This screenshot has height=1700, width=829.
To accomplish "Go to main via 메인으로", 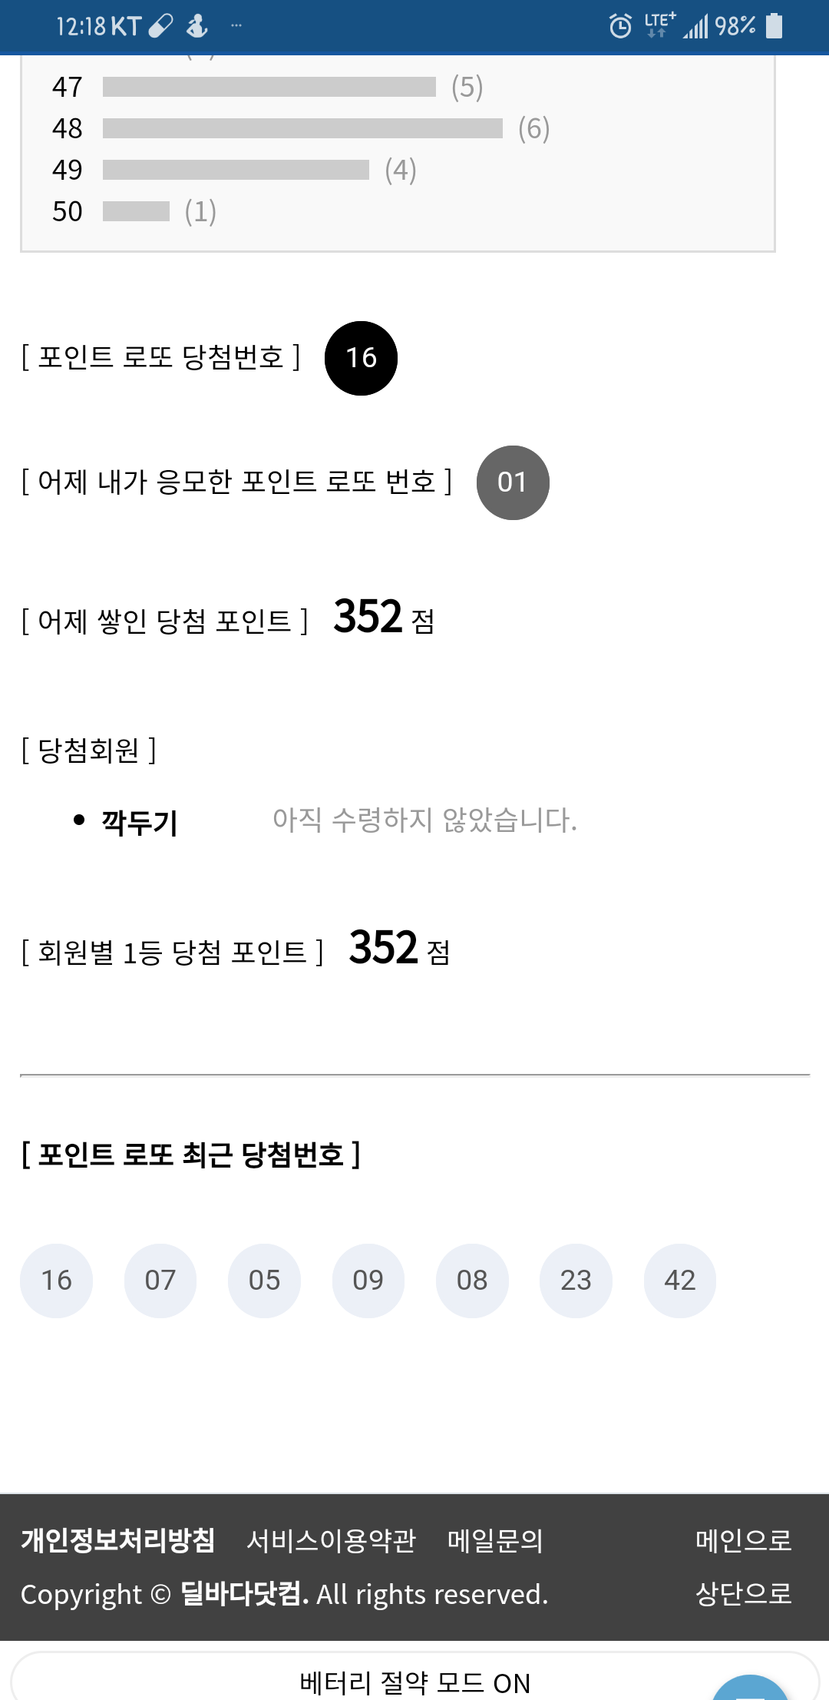I will click(x=743, y=1540).
